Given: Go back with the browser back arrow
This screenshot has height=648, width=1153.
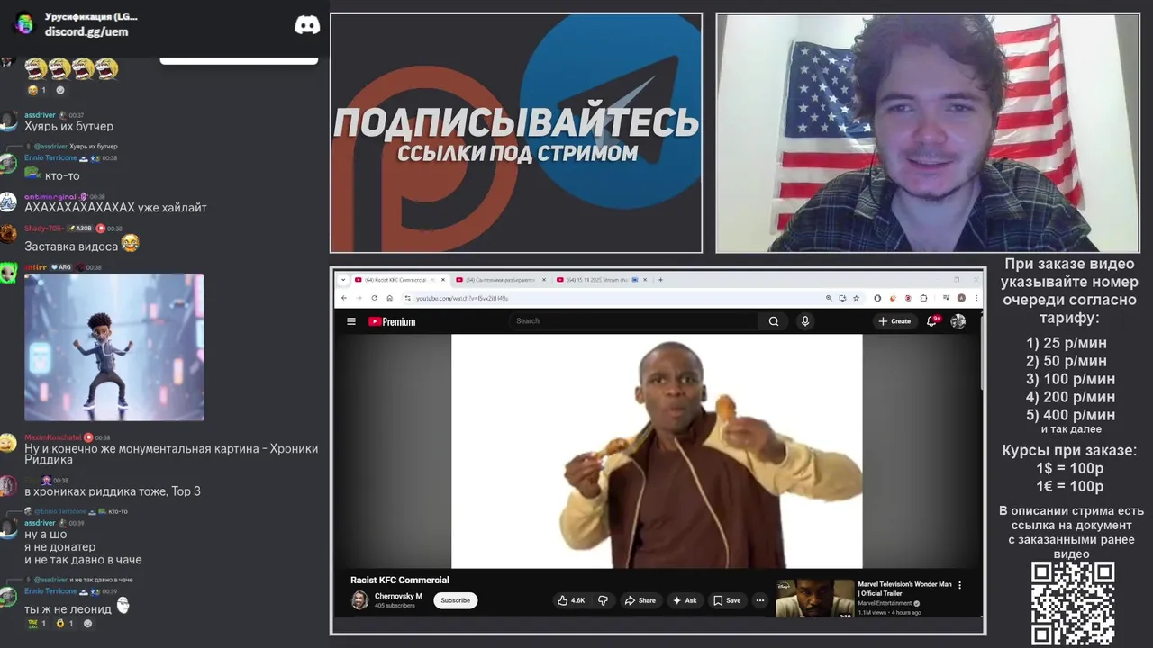Looking at the screenshot, I should point(344,298).
